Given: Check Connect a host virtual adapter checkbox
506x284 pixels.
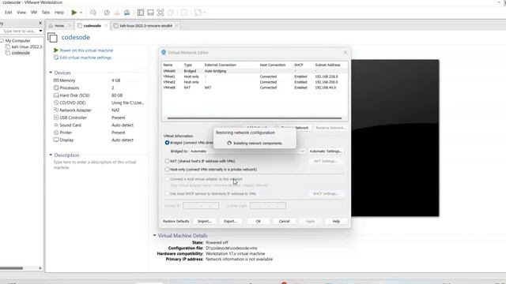Looking at the screenshot, I should pos(167,179).
